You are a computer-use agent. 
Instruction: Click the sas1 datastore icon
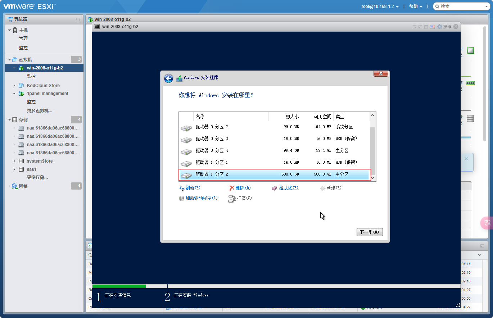click(x=21, y=169)
